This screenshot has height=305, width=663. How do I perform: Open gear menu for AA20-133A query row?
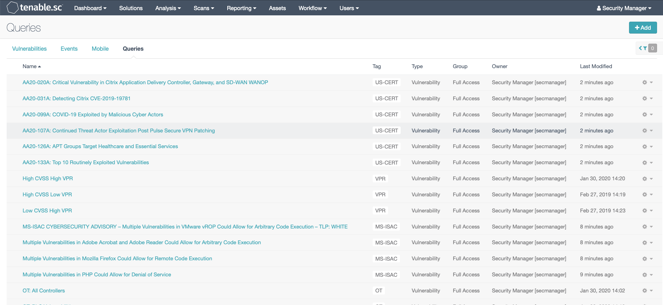click(647, 163)
